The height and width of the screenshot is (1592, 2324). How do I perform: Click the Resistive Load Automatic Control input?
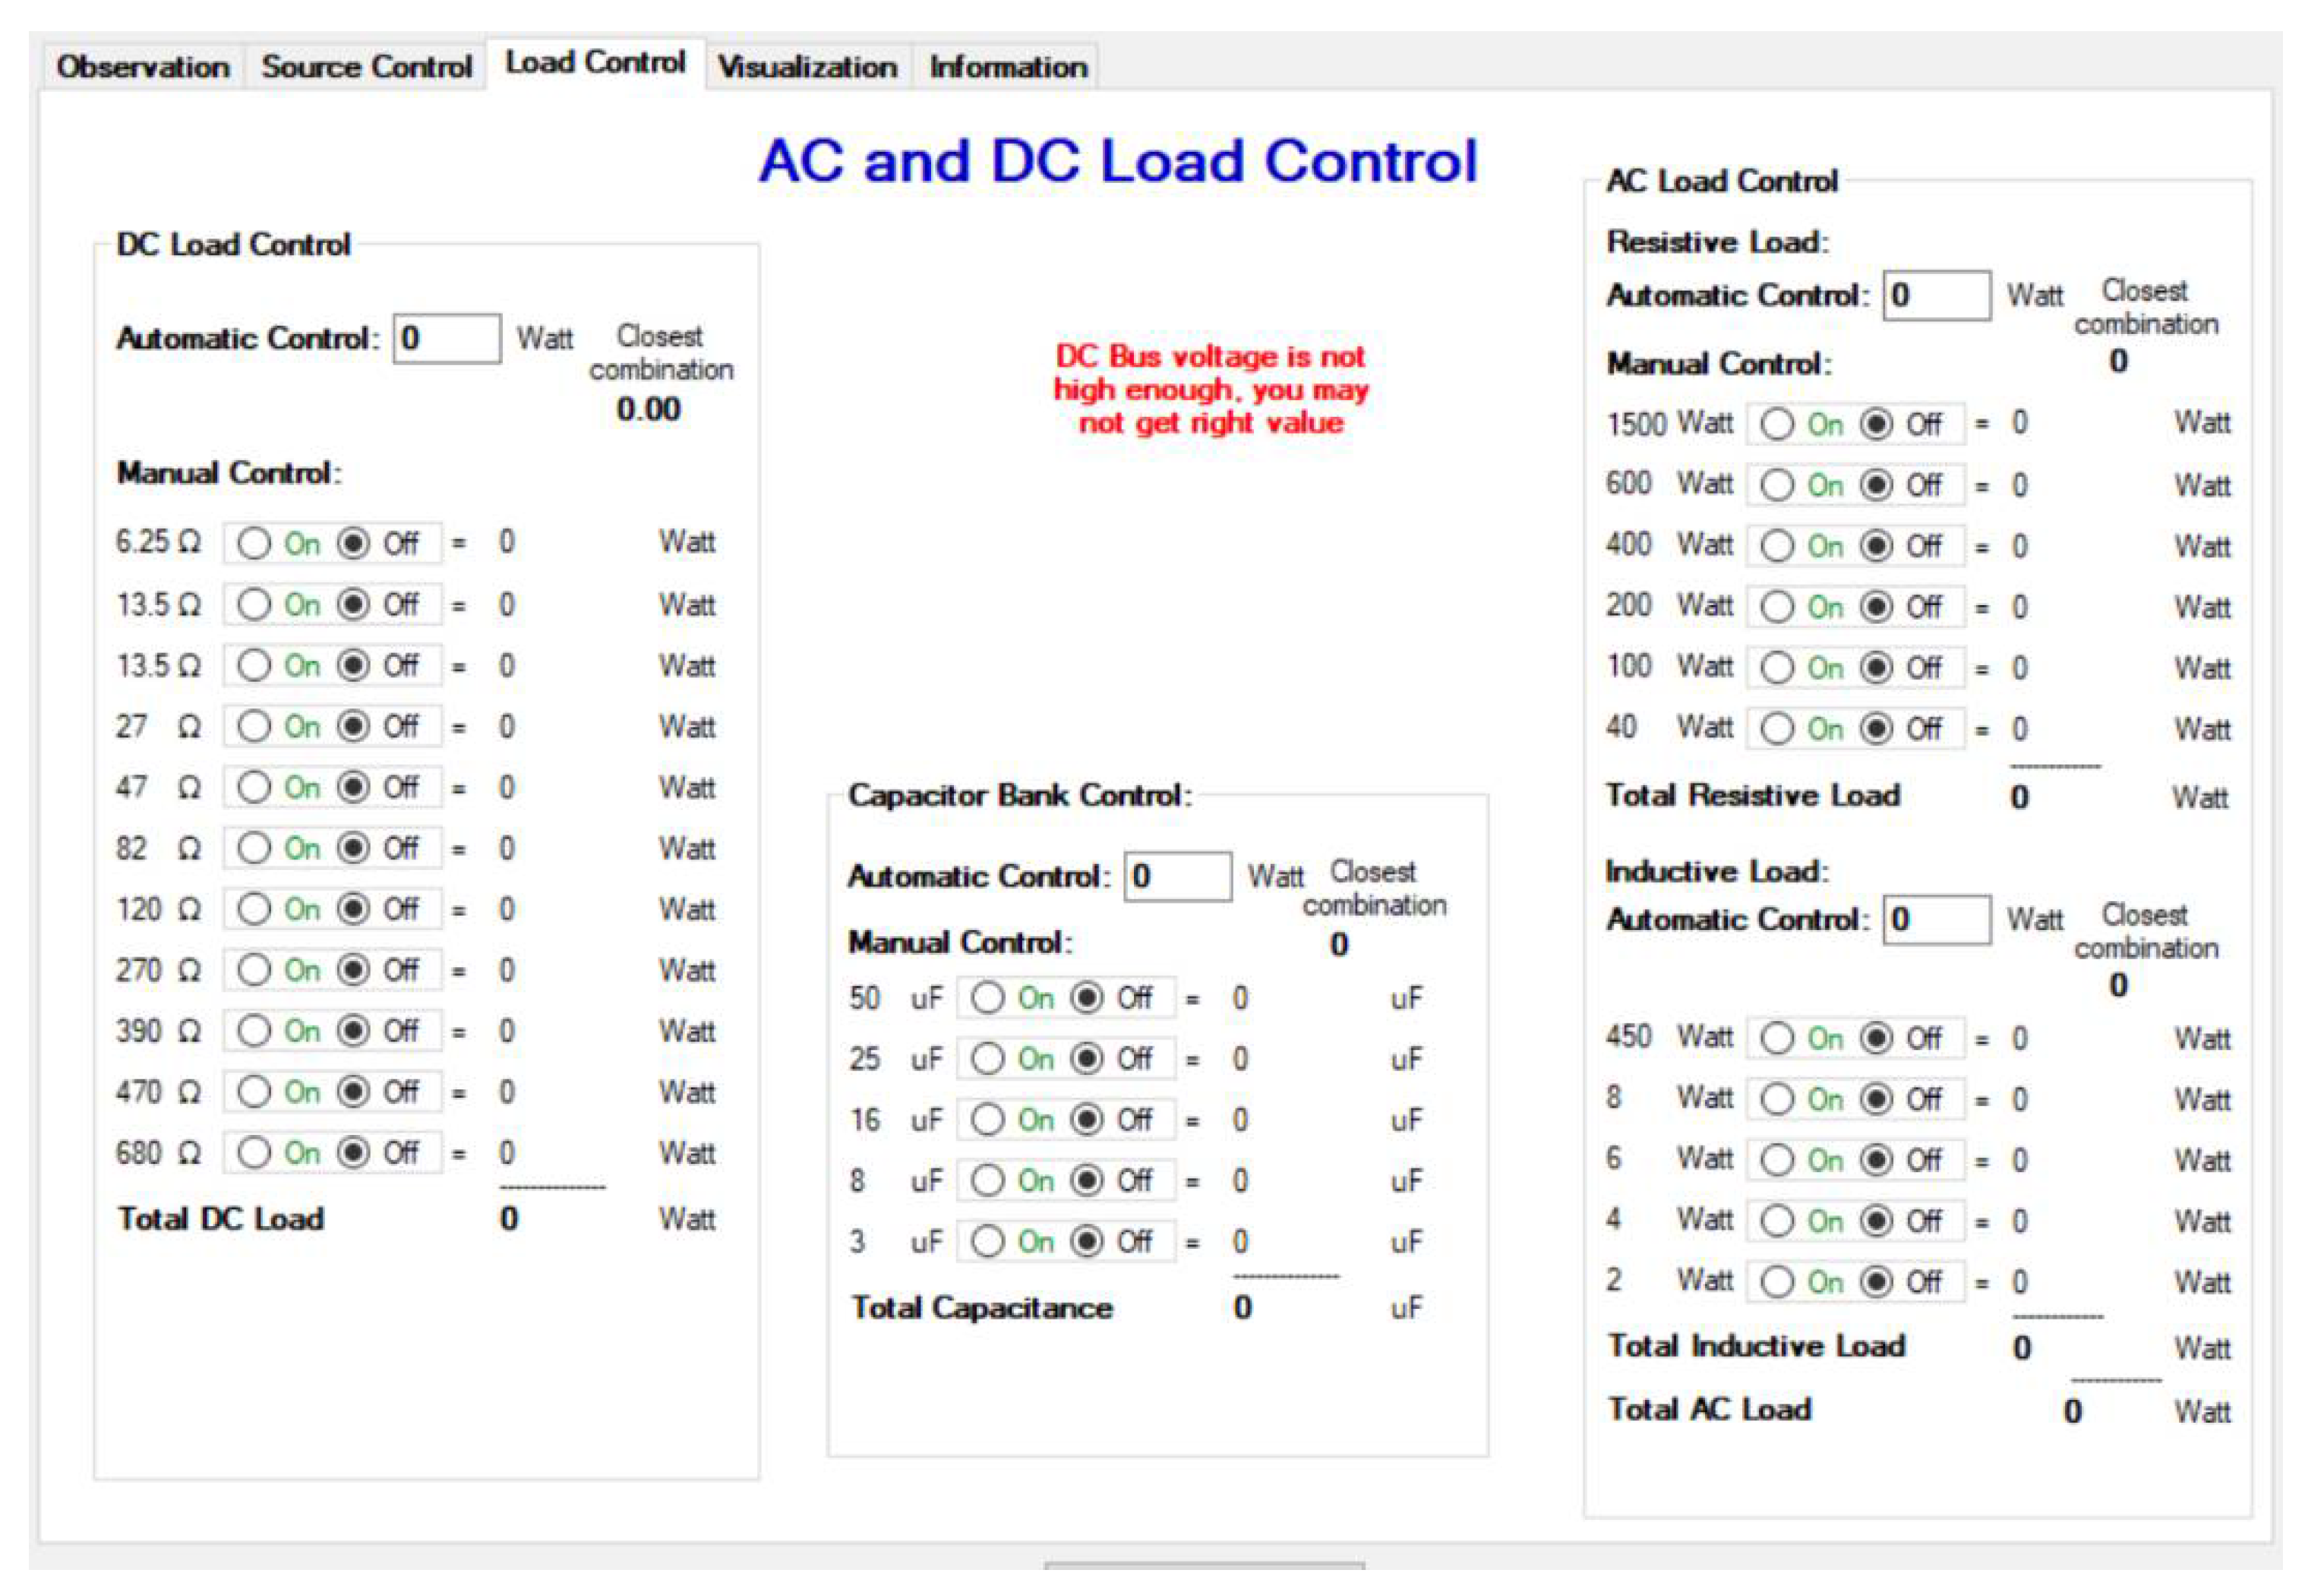[1936, 296]
